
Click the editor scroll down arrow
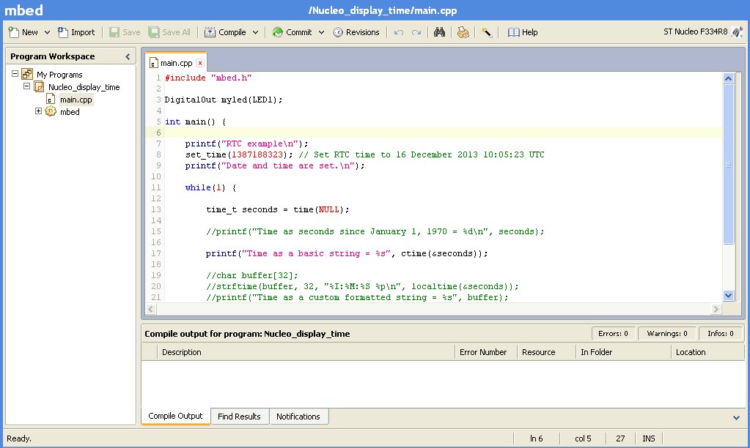point(728,296)
